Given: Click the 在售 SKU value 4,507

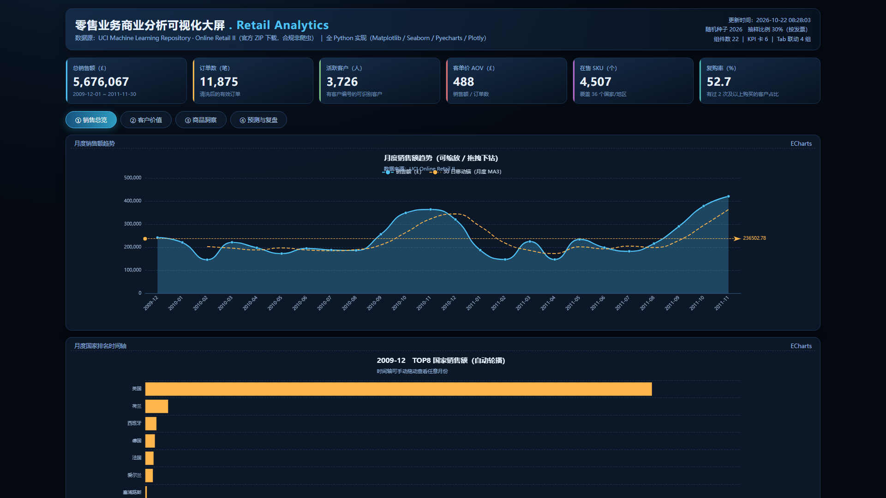Looking at the screenshot, I should tap(595, 82).
